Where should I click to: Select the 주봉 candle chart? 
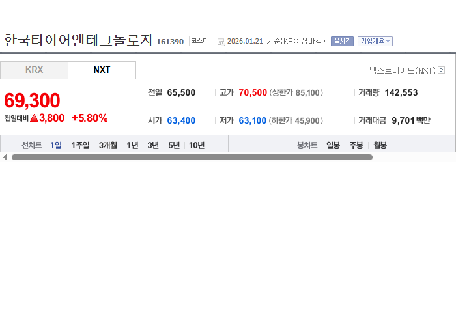(x=356, y=145)
